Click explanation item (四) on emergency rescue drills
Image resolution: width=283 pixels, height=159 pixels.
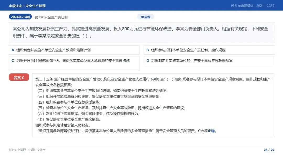click(69, 102)
